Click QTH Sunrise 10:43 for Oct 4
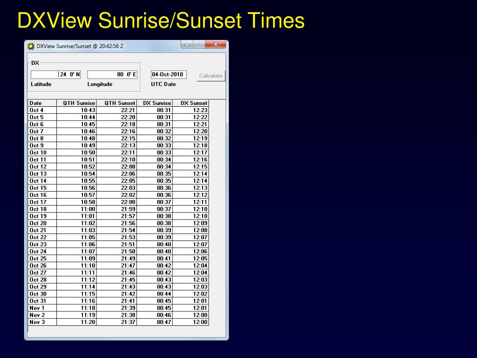 pyautogui.click(x=77, y=110)
